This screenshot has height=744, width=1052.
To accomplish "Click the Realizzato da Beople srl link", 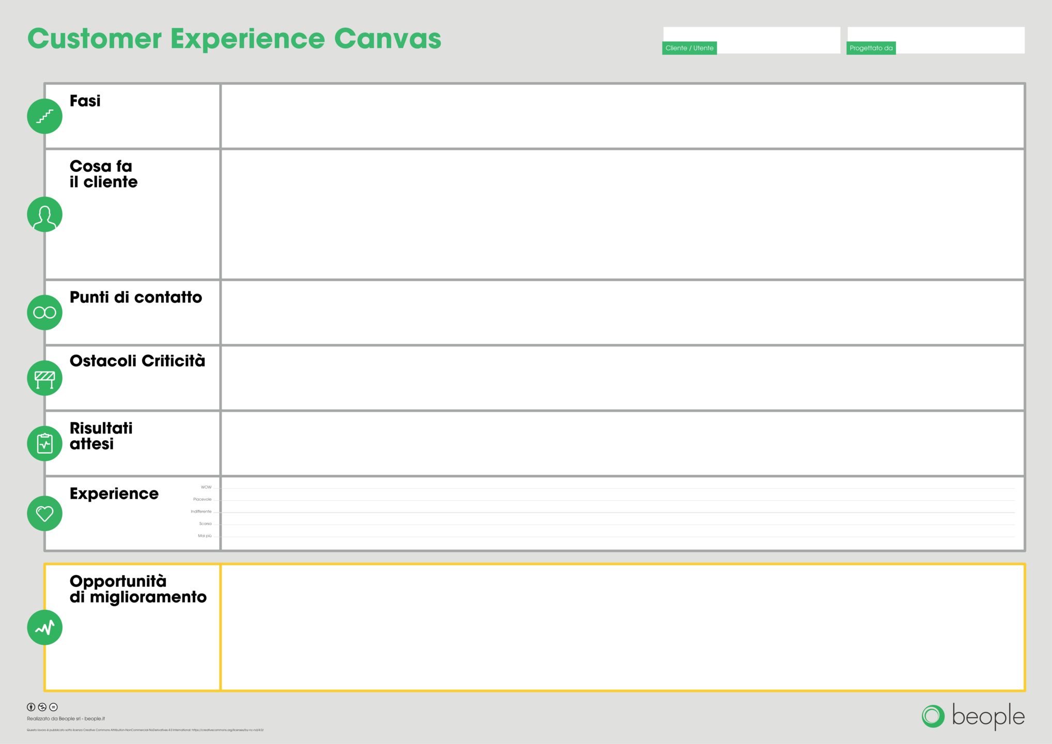I will pyautogui.click(x=66, y=719).
